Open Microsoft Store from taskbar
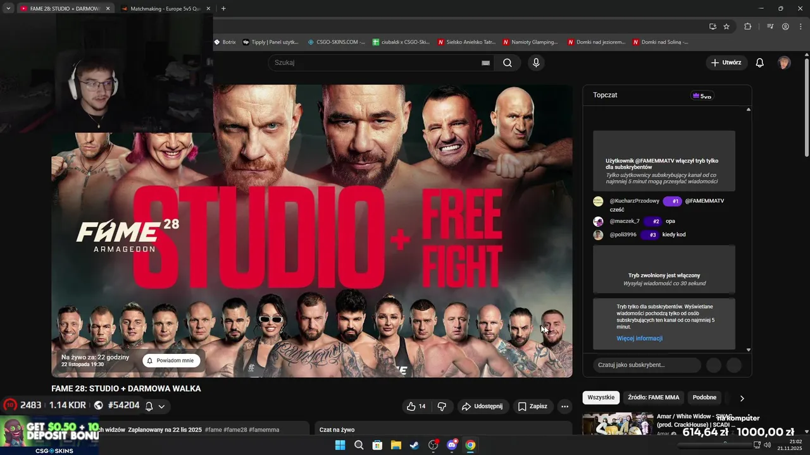This screenshot has width=810, height=455. coord(377,445)
